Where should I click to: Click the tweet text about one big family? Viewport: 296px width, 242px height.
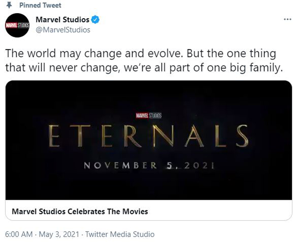(144, 60)
